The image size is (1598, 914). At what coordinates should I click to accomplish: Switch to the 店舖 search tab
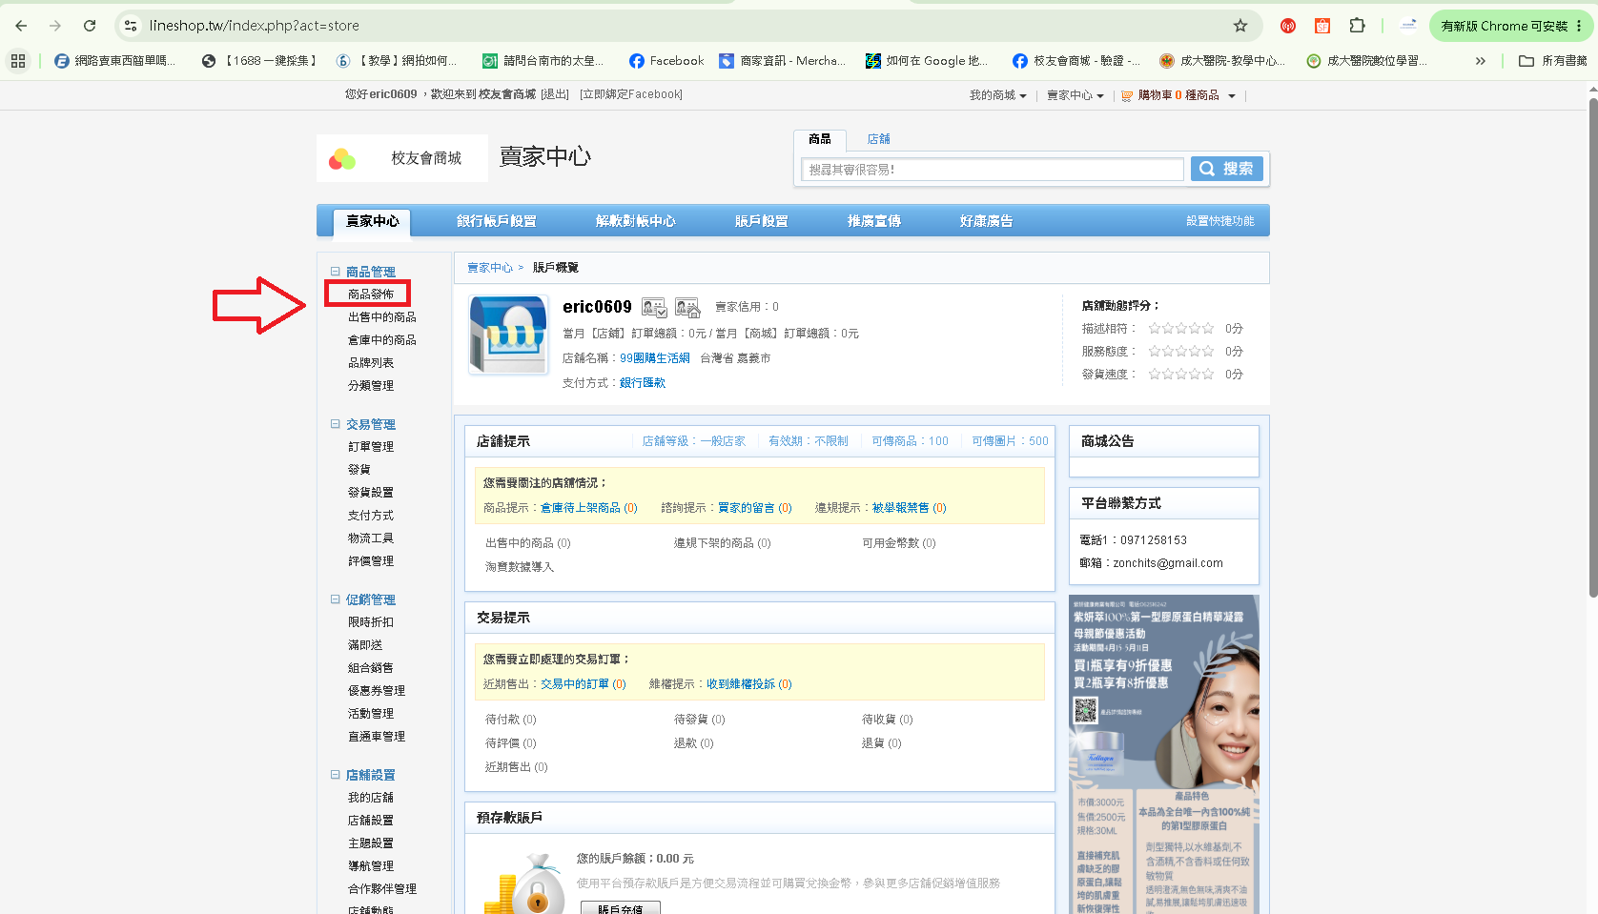[878, 139]
